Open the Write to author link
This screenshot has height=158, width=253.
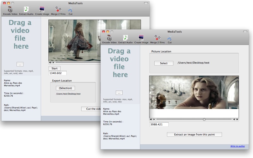238,146
